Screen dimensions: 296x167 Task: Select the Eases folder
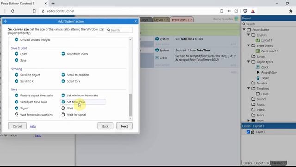point(262,94)
